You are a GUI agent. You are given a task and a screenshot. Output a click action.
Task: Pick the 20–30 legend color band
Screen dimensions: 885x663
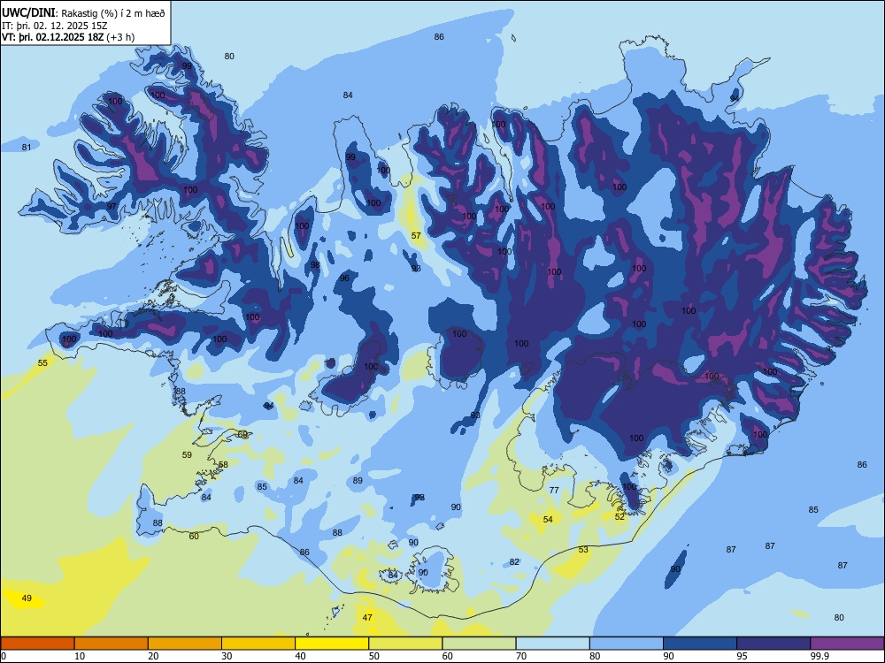[x=185, y=644]
